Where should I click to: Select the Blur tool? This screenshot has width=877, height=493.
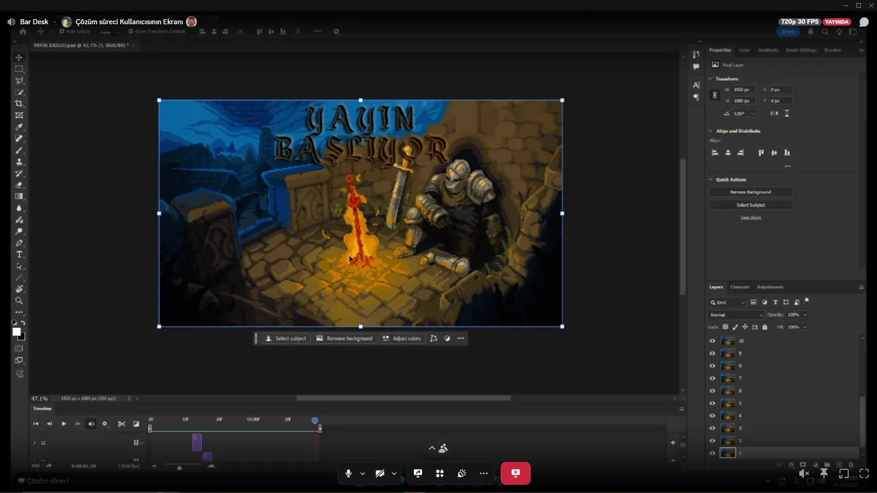click(19, 208)
